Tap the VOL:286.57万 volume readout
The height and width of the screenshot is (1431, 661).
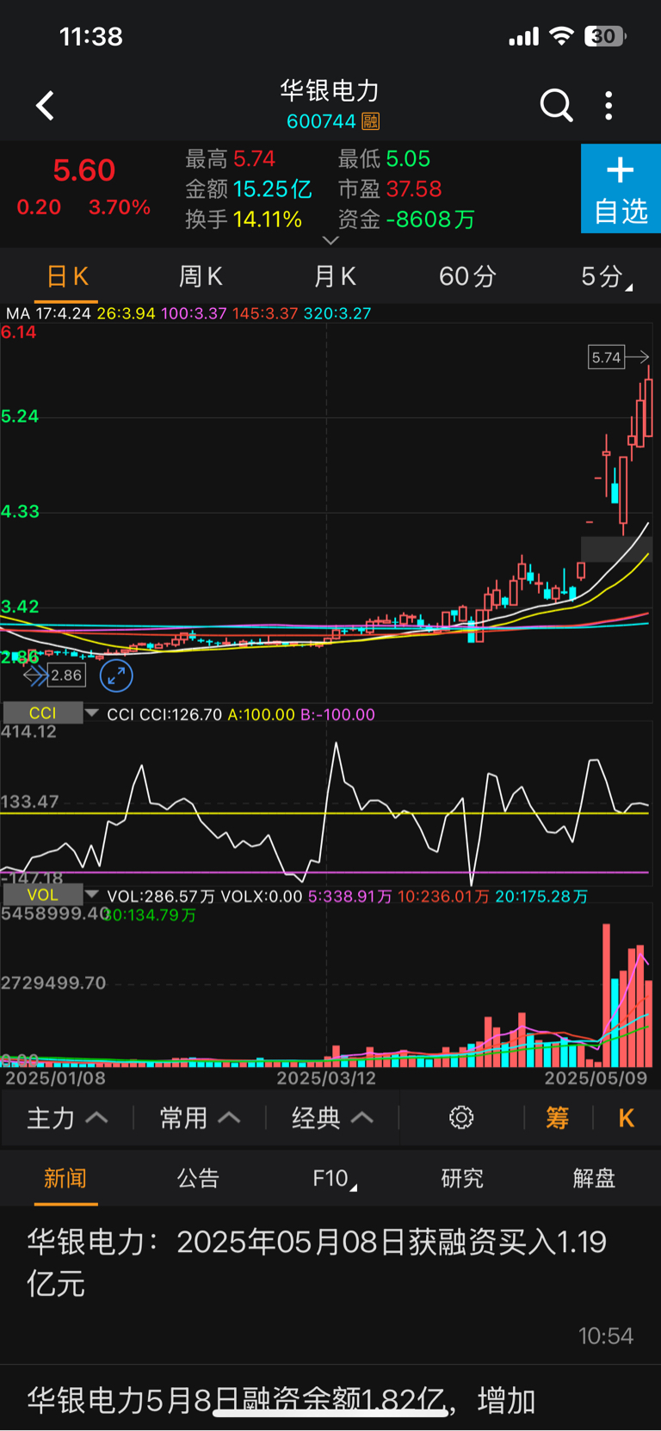[161, 897]
